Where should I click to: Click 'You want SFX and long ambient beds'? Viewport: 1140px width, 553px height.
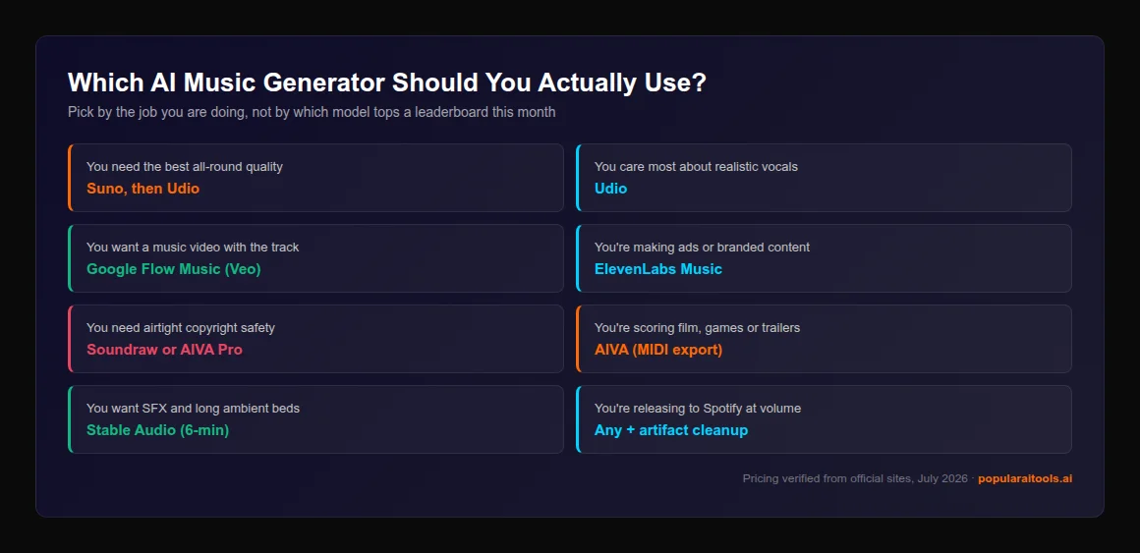193,410
